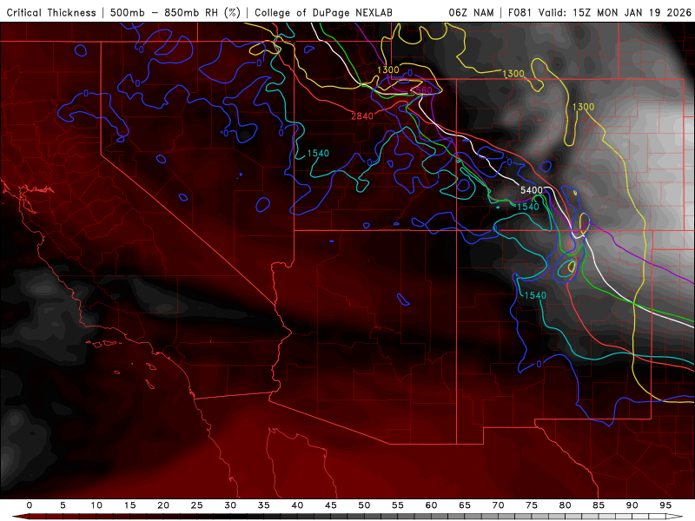The width and height of the screenshot is (695, 521).
Task: Select the '70' legend tick label
Action: (x=498, y=505)
